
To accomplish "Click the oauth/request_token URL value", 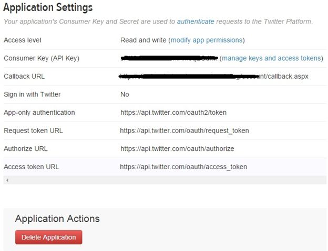I will coord(184,130).
